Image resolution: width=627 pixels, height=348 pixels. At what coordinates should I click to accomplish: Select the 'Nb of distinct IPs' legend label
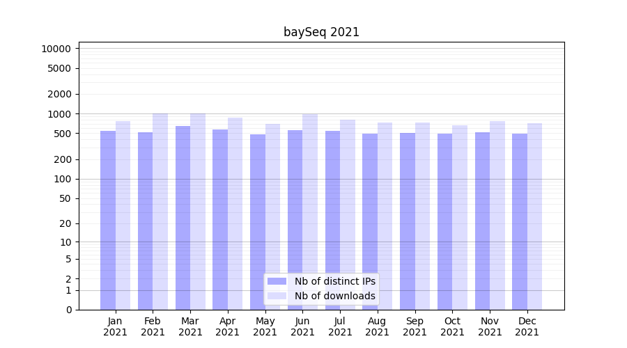point(334,281)
